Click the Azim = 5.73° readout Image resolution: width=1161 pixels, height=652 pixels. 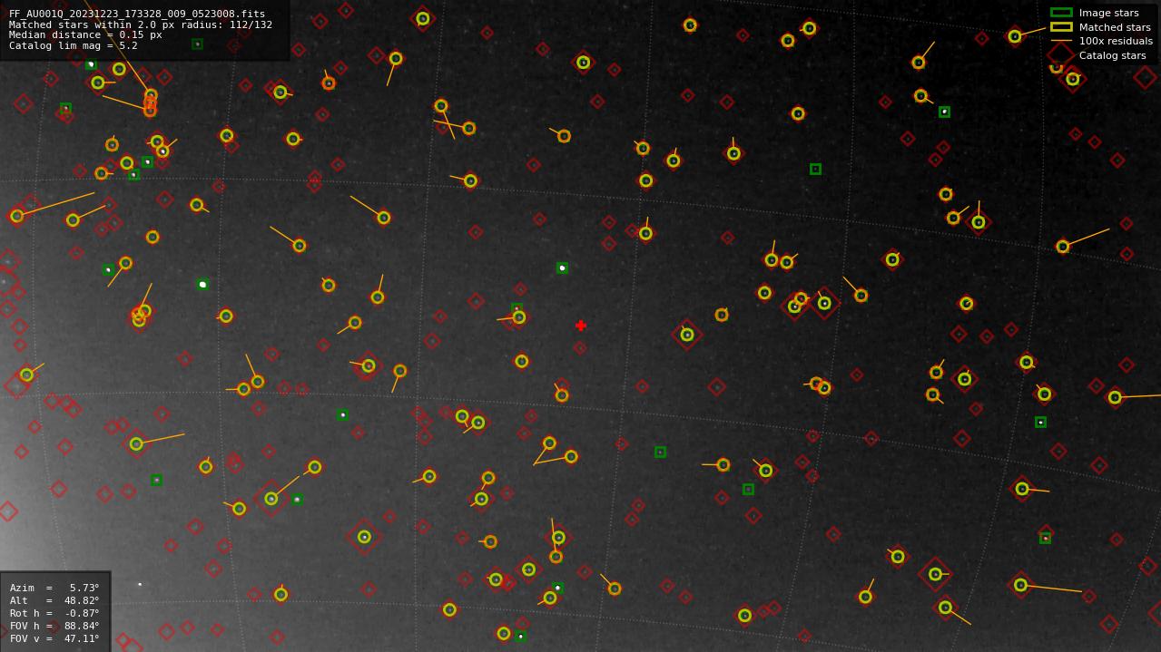[x=54, y=588]
